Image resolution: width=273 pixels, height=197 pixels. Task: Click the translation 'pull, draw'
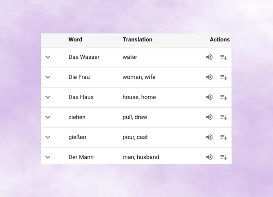point(135,117)
